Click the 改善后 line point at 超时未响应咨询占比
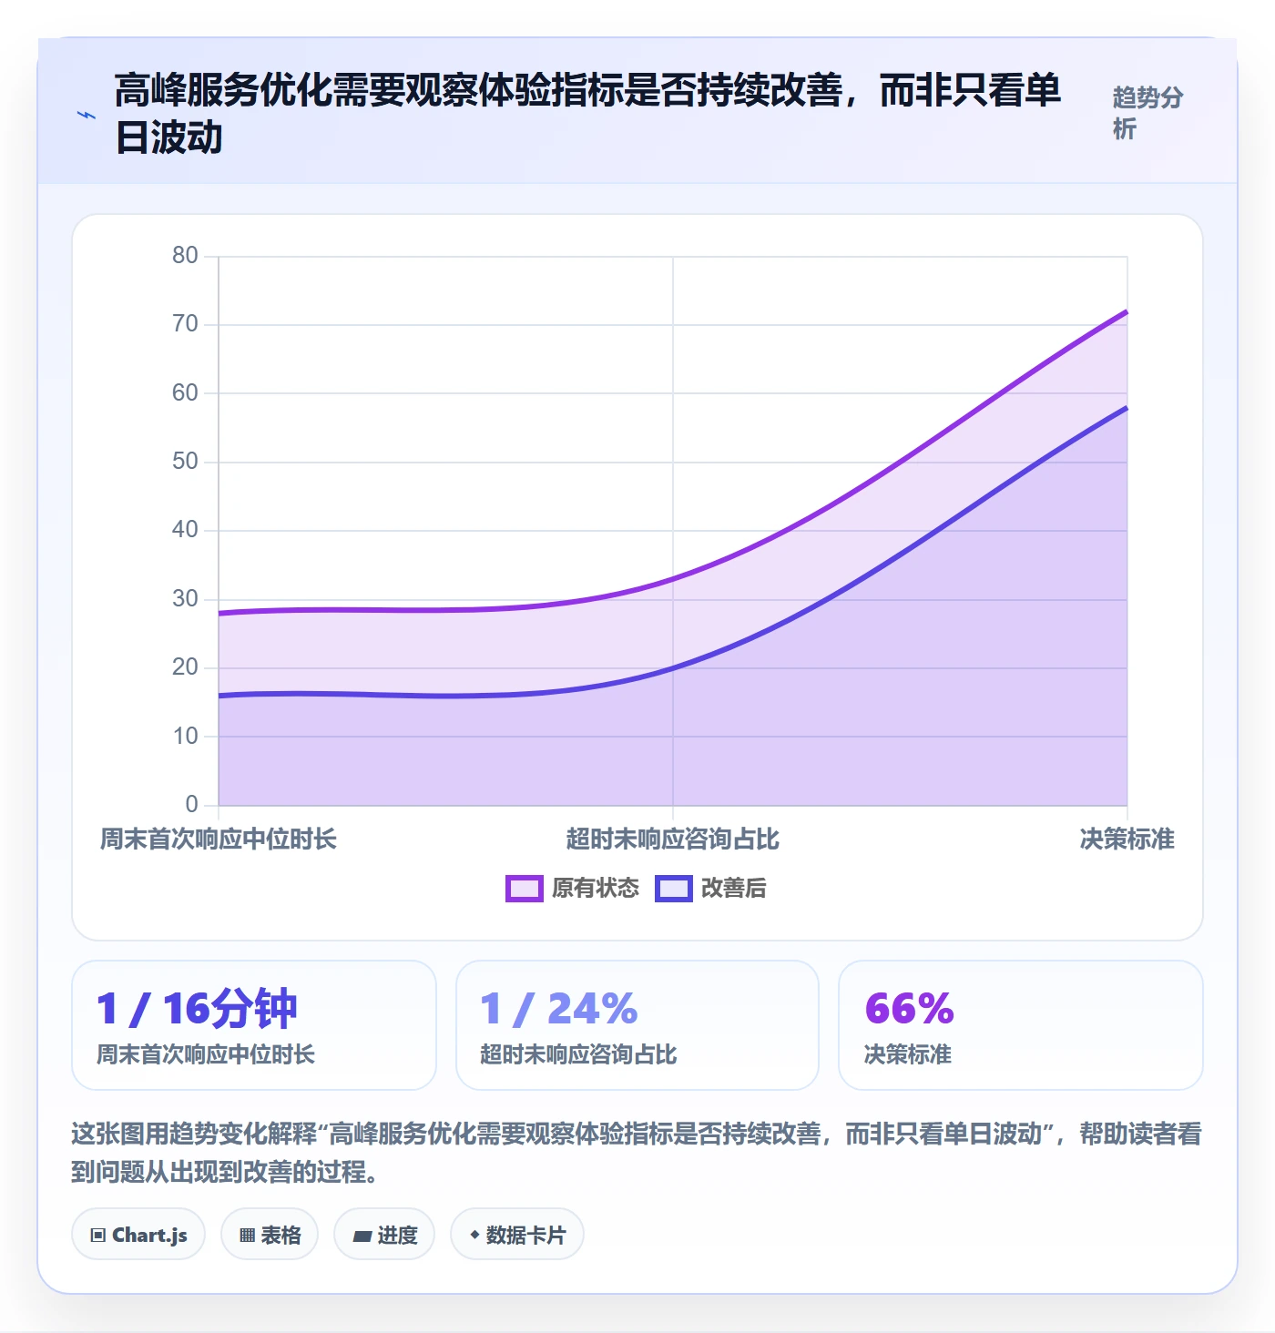The image size is (1275, 1333). [673, 668]
